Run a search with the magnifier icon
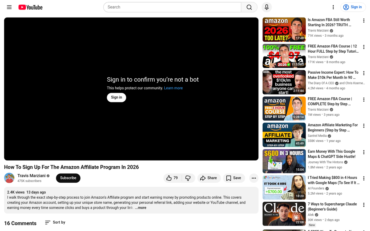 (x=249, y=7)
